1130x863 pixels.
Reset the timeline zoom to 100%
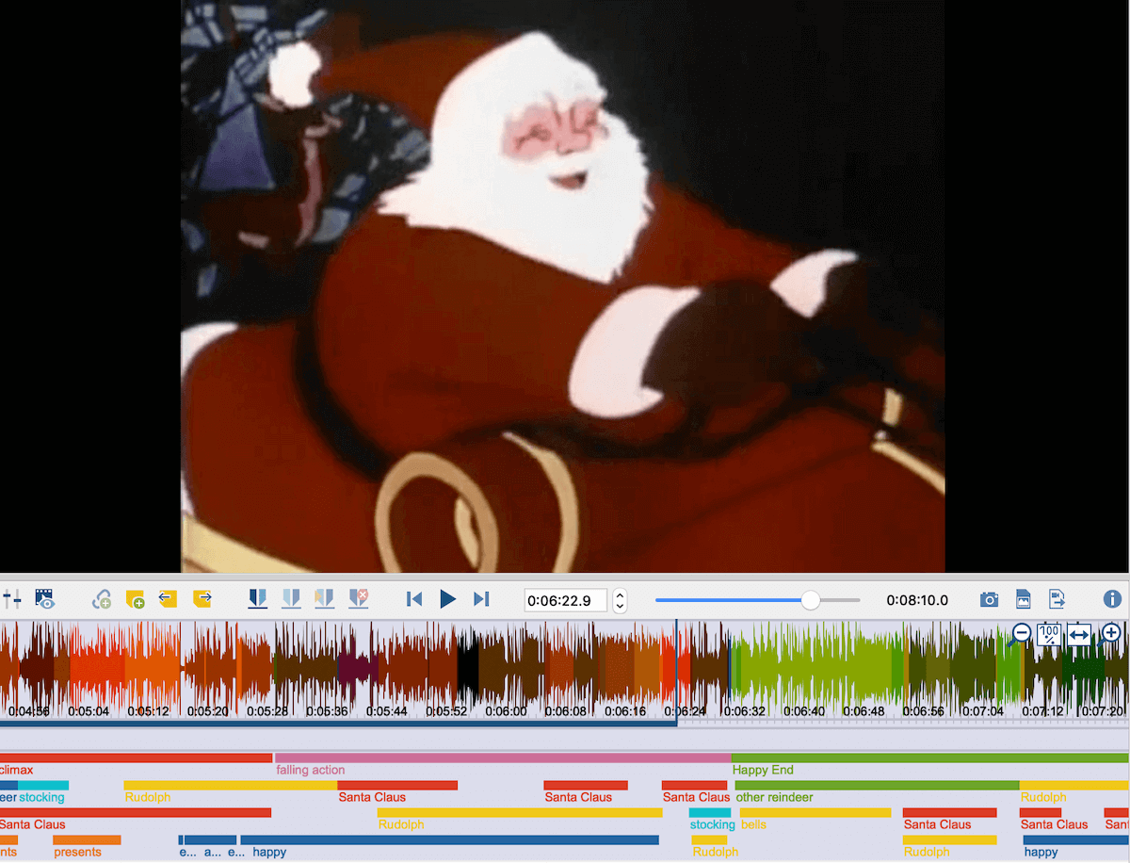1050,634
